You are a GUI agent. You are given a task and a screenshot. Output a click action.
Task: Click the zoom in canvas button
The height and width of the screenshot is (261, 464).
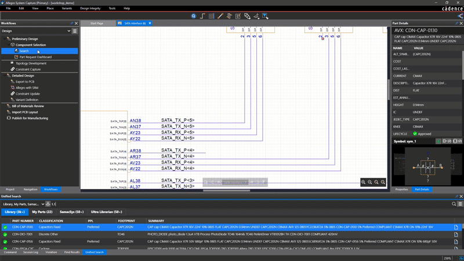363,182
